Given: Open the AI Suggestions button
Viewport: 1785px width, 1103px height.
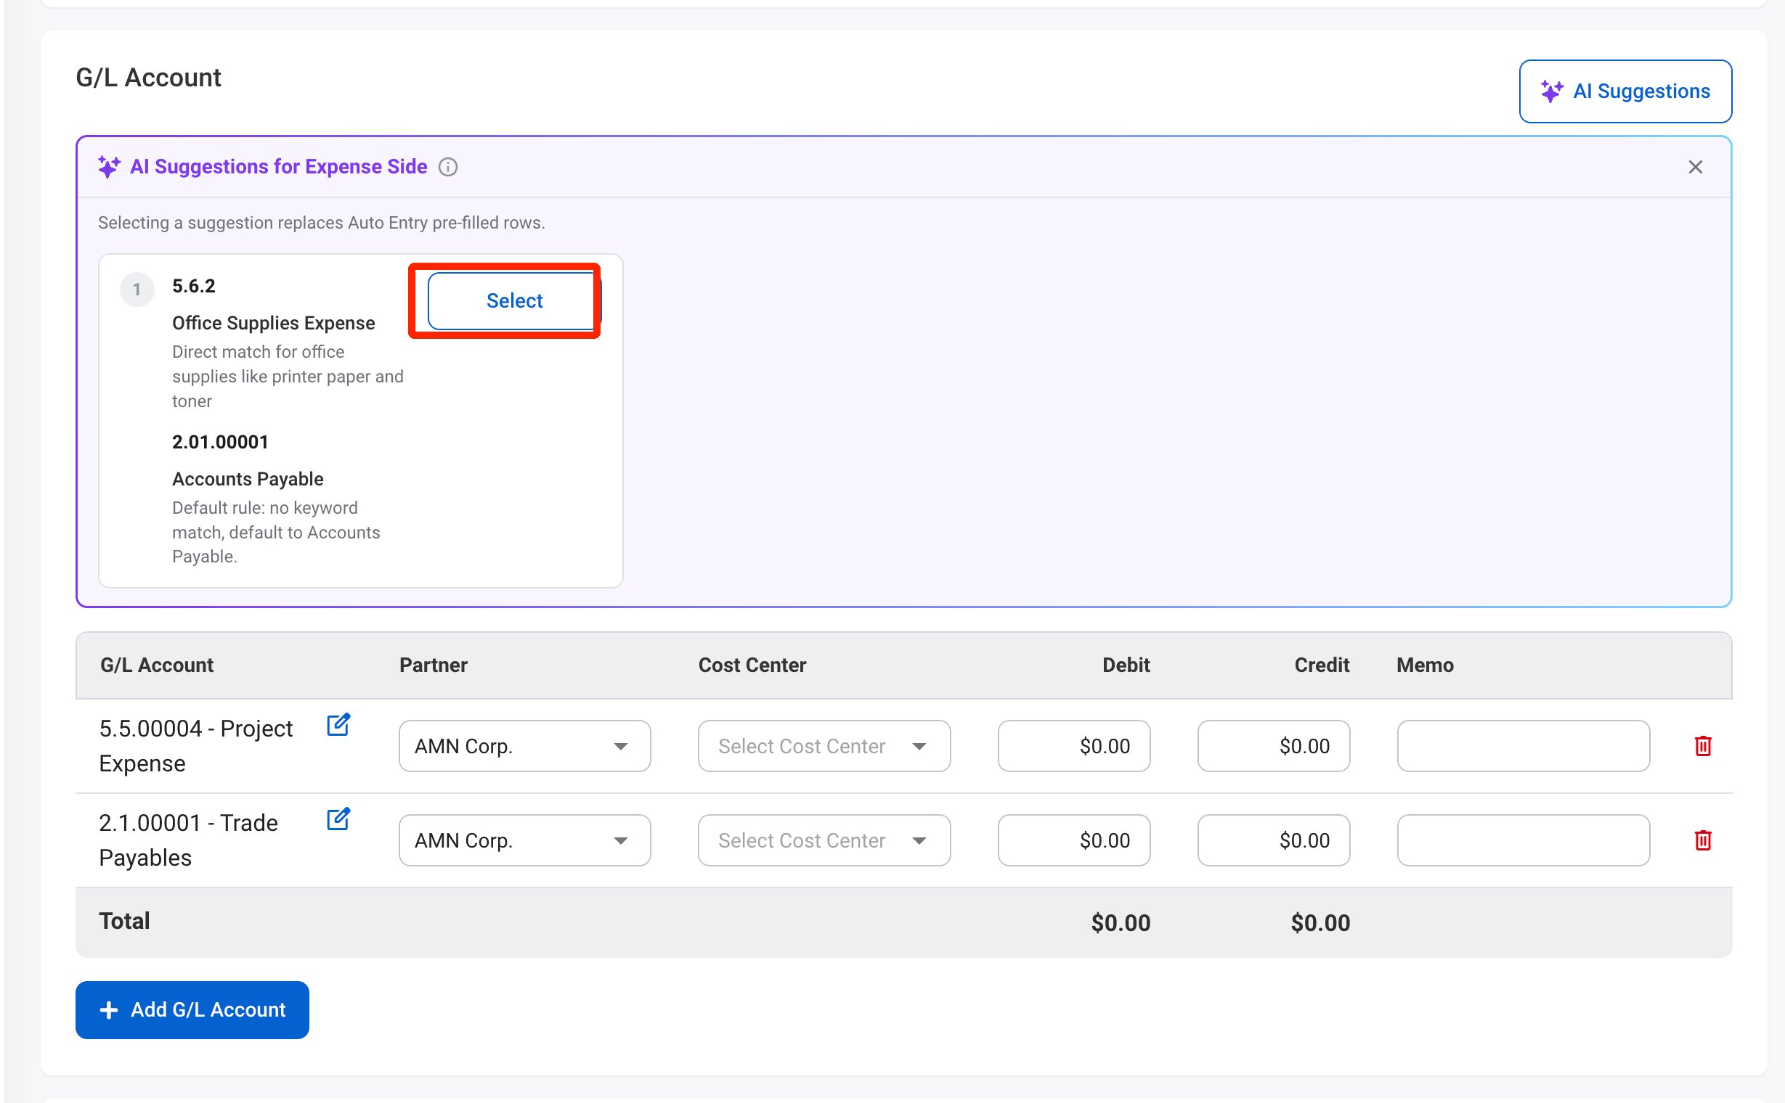Looking at the screenshot, I should (1625, 91).
